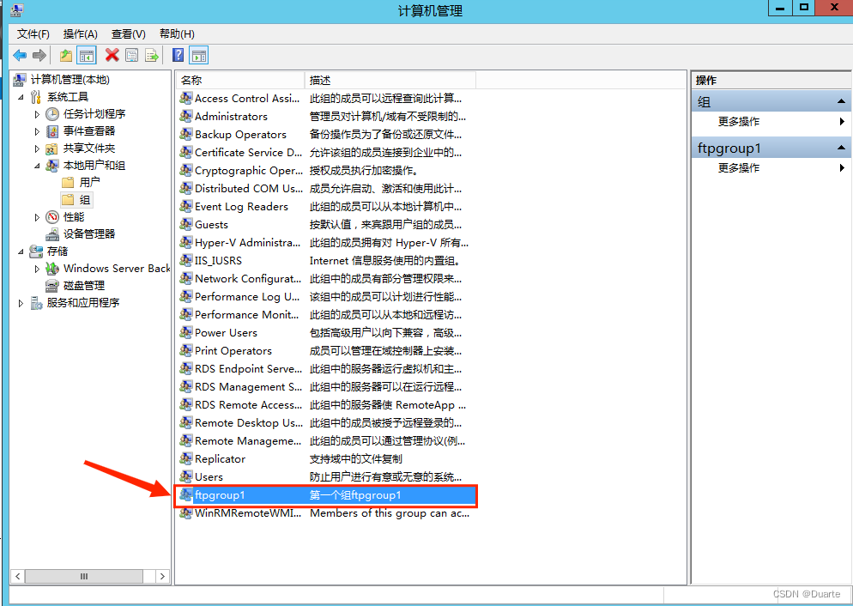Collapse the 本地用户和组 tree node
Viewport: 853px width, 606px height.
pyautogui.click(x=37, y=166)
